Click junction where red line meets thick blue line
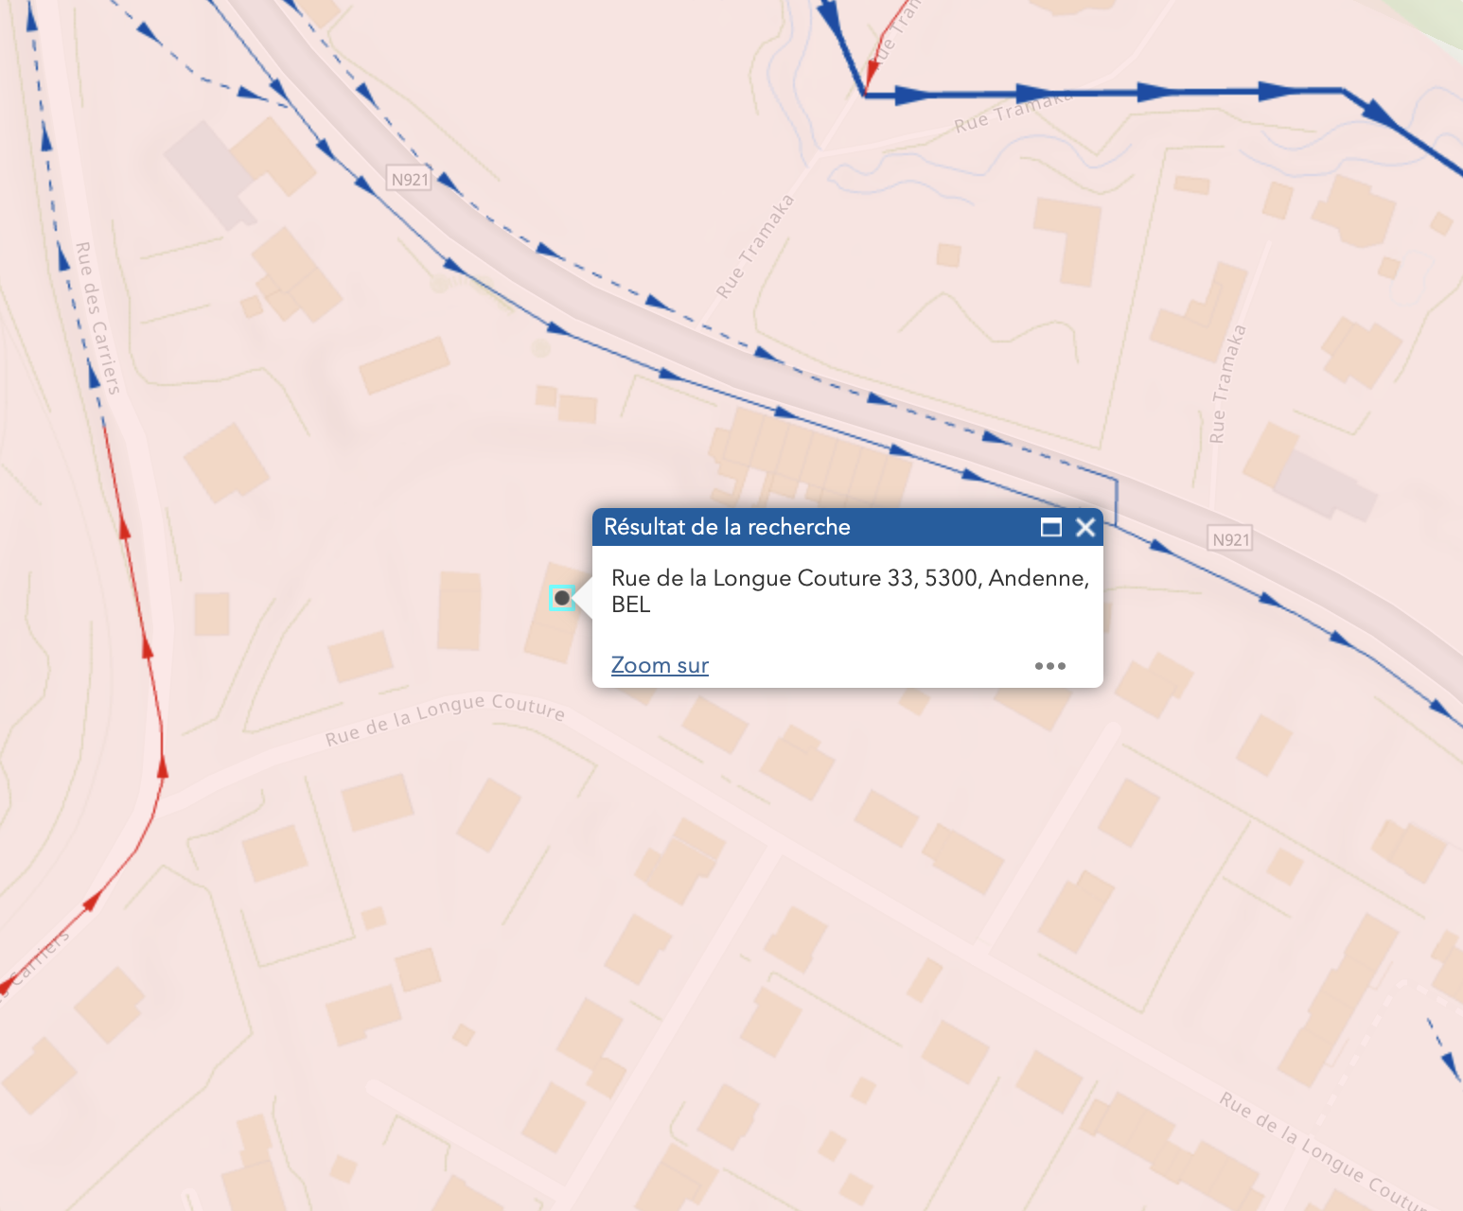 click(865, 95)
